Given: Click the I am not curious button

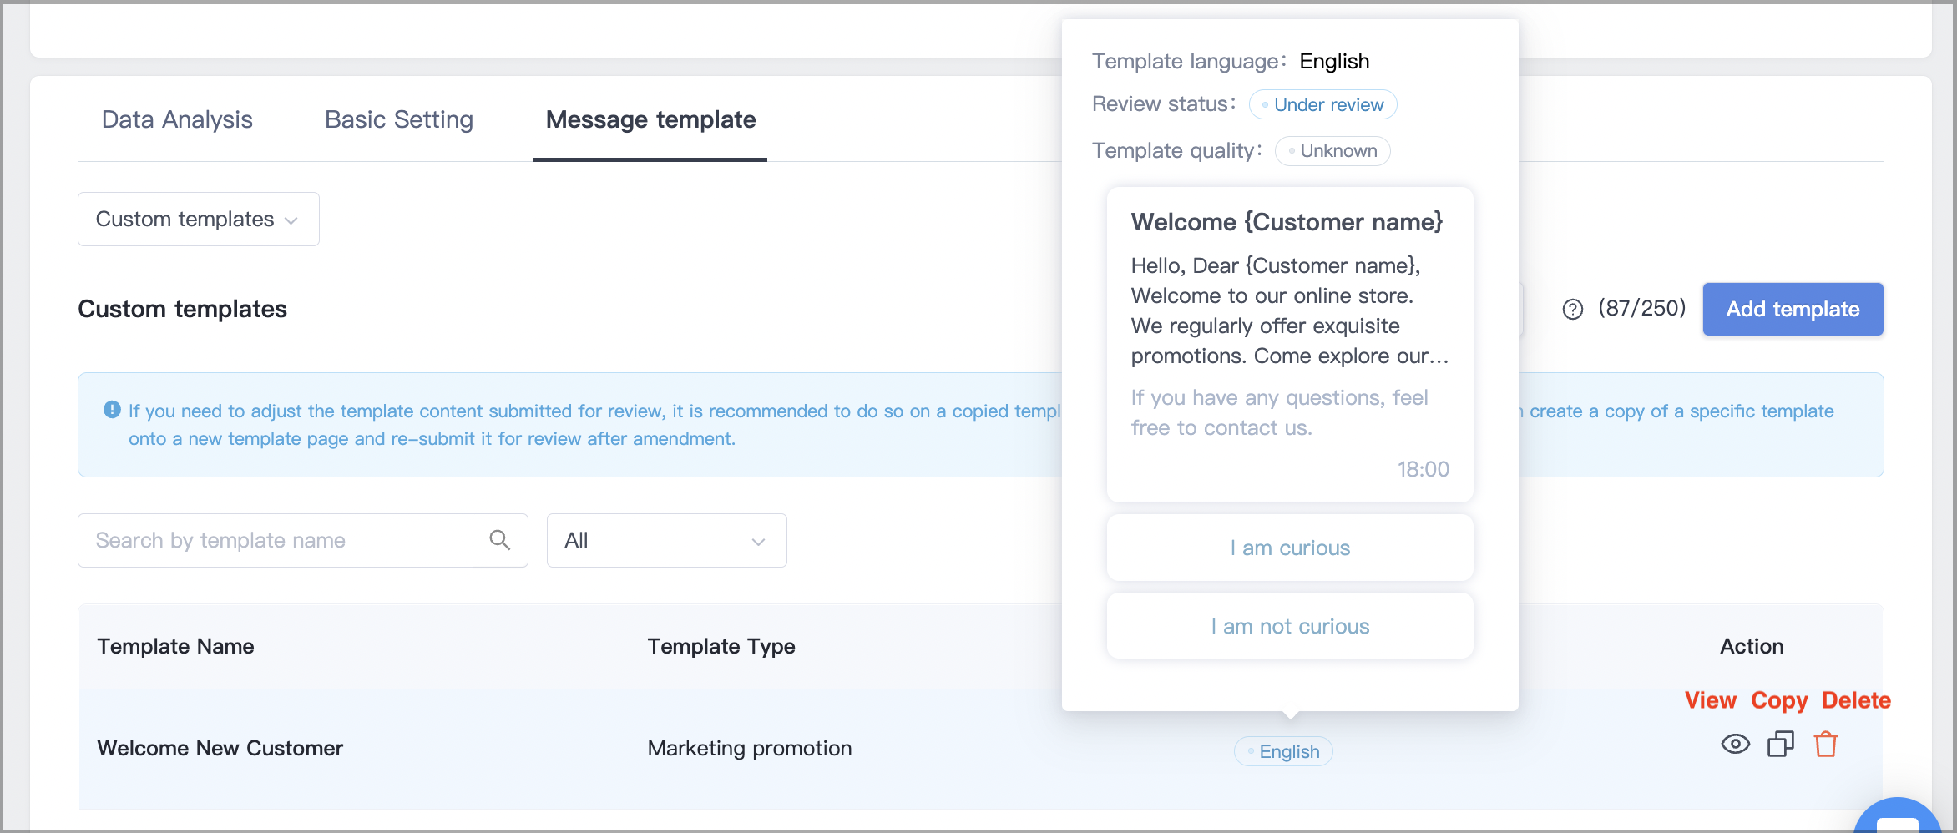Looking at the screenshot, I should point(1290,626).
